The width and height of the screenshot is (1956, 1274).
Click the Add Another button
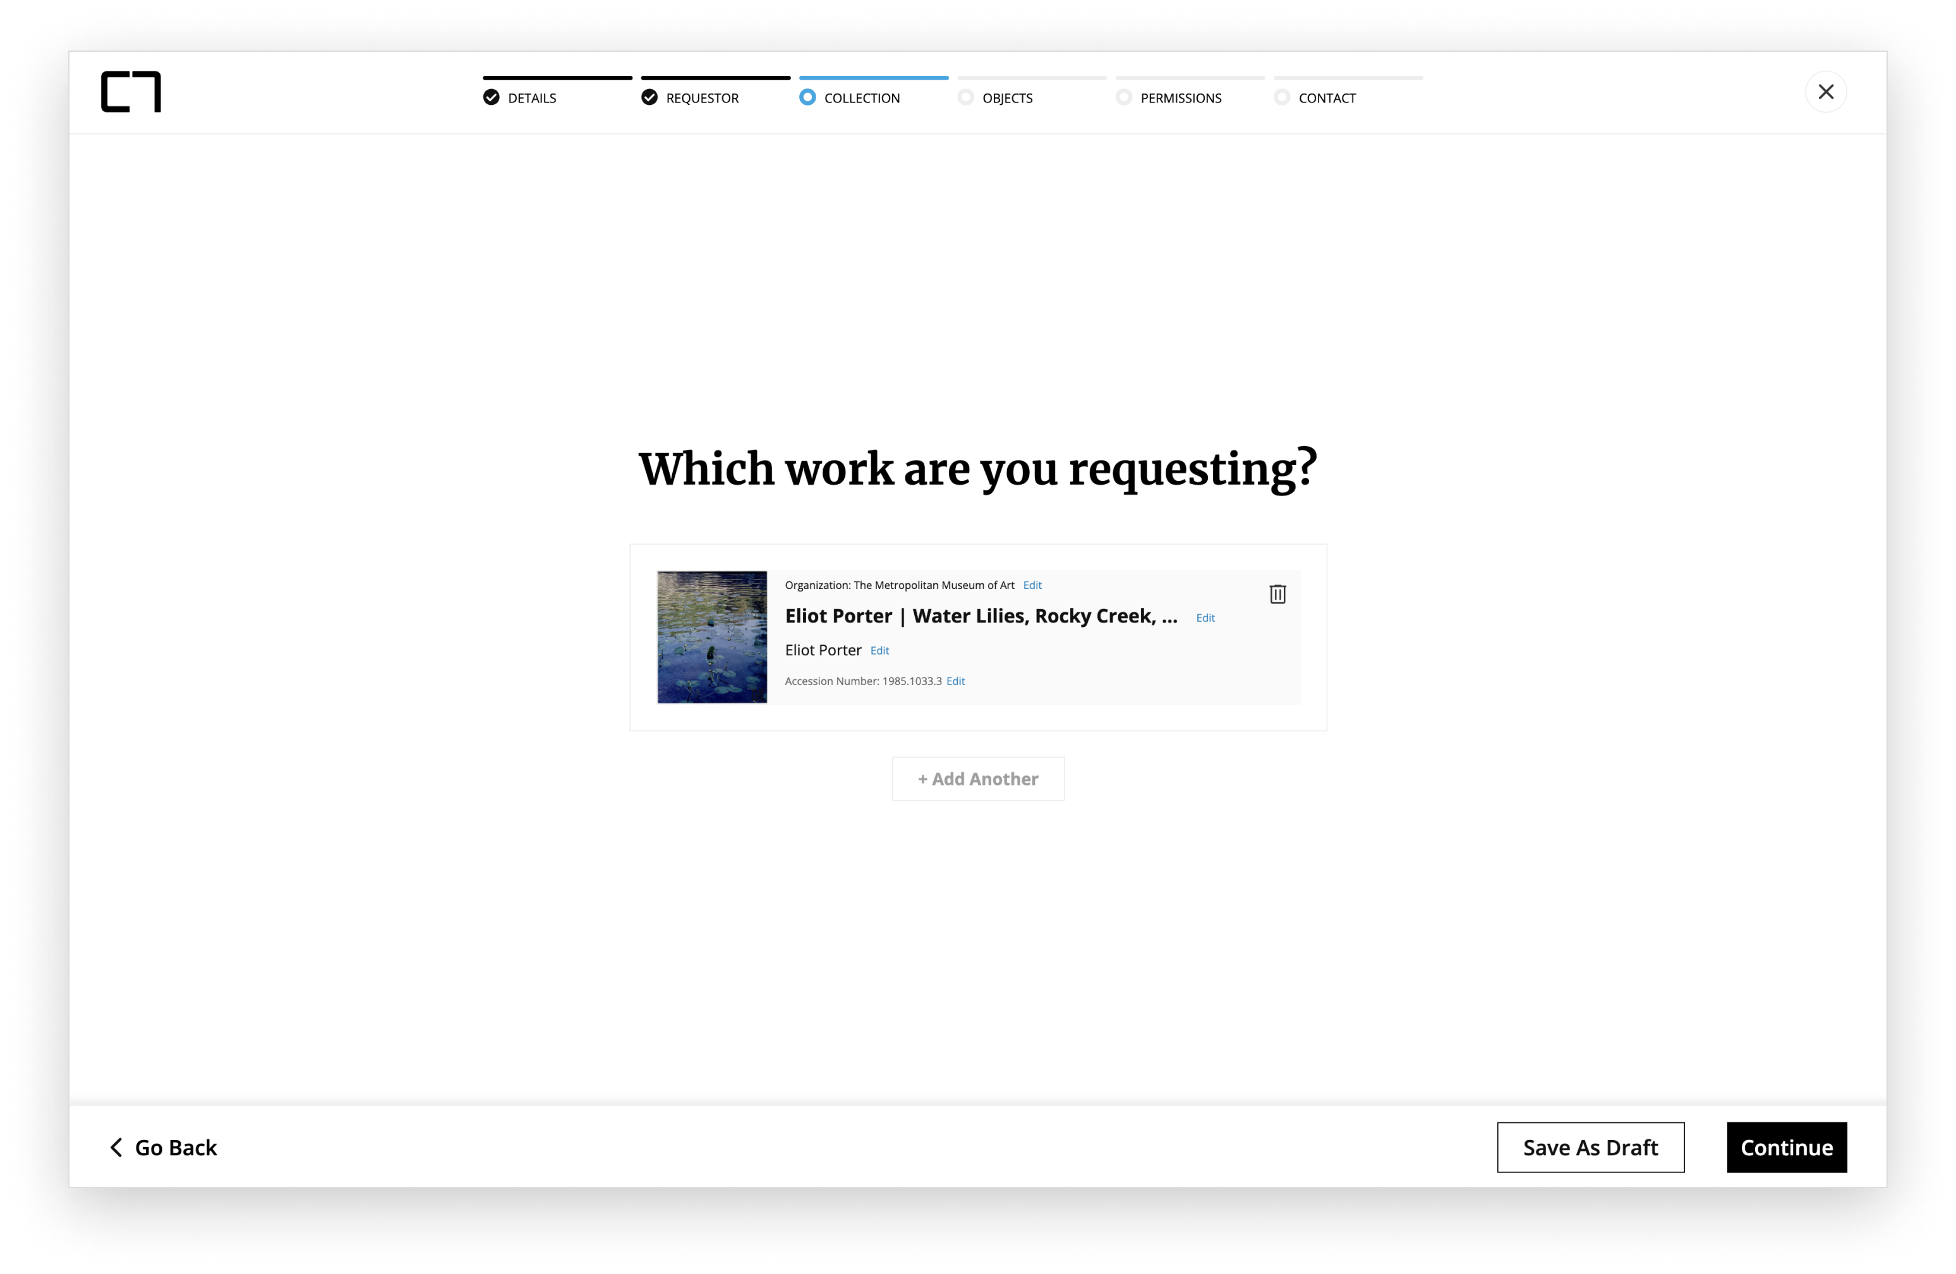[977, 779]
